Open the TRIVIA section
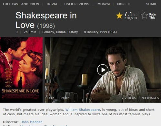Image resolution: width=161 pixels, height=126 pixels. [x=52, y=4]
